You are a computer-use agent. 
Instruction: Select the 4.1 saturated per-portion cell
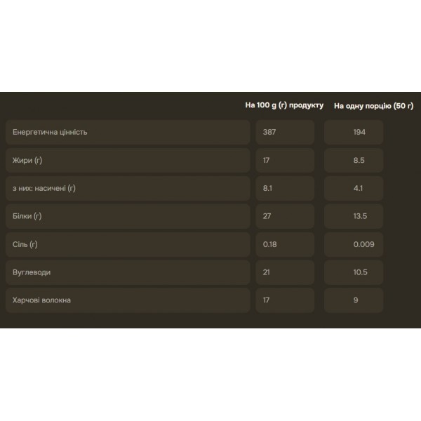coord(354,188)
